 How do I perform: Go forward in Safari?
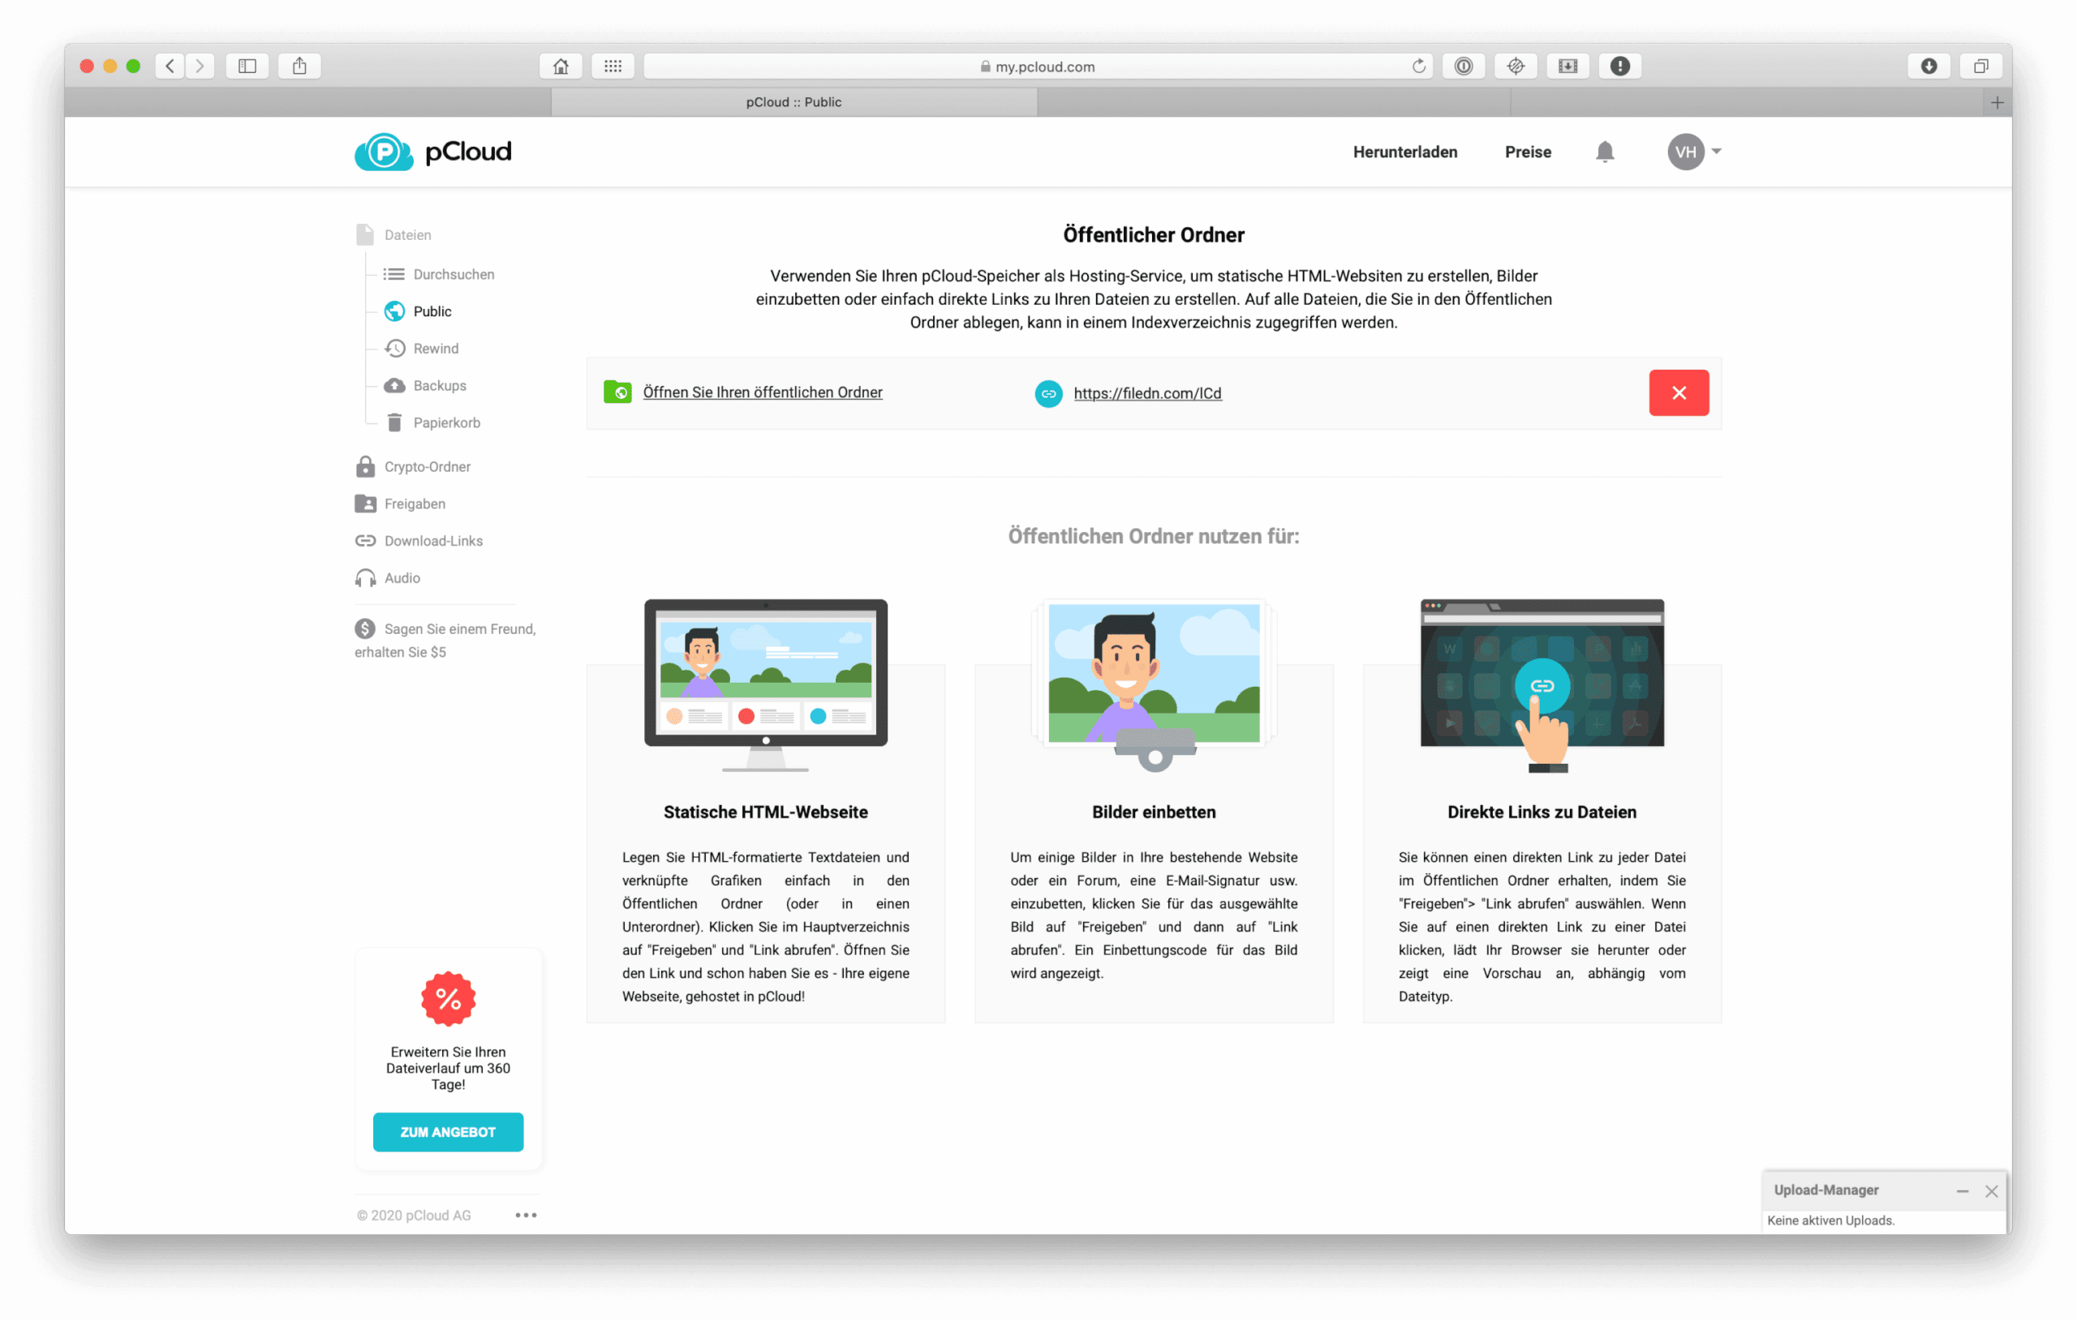(200, 66)
